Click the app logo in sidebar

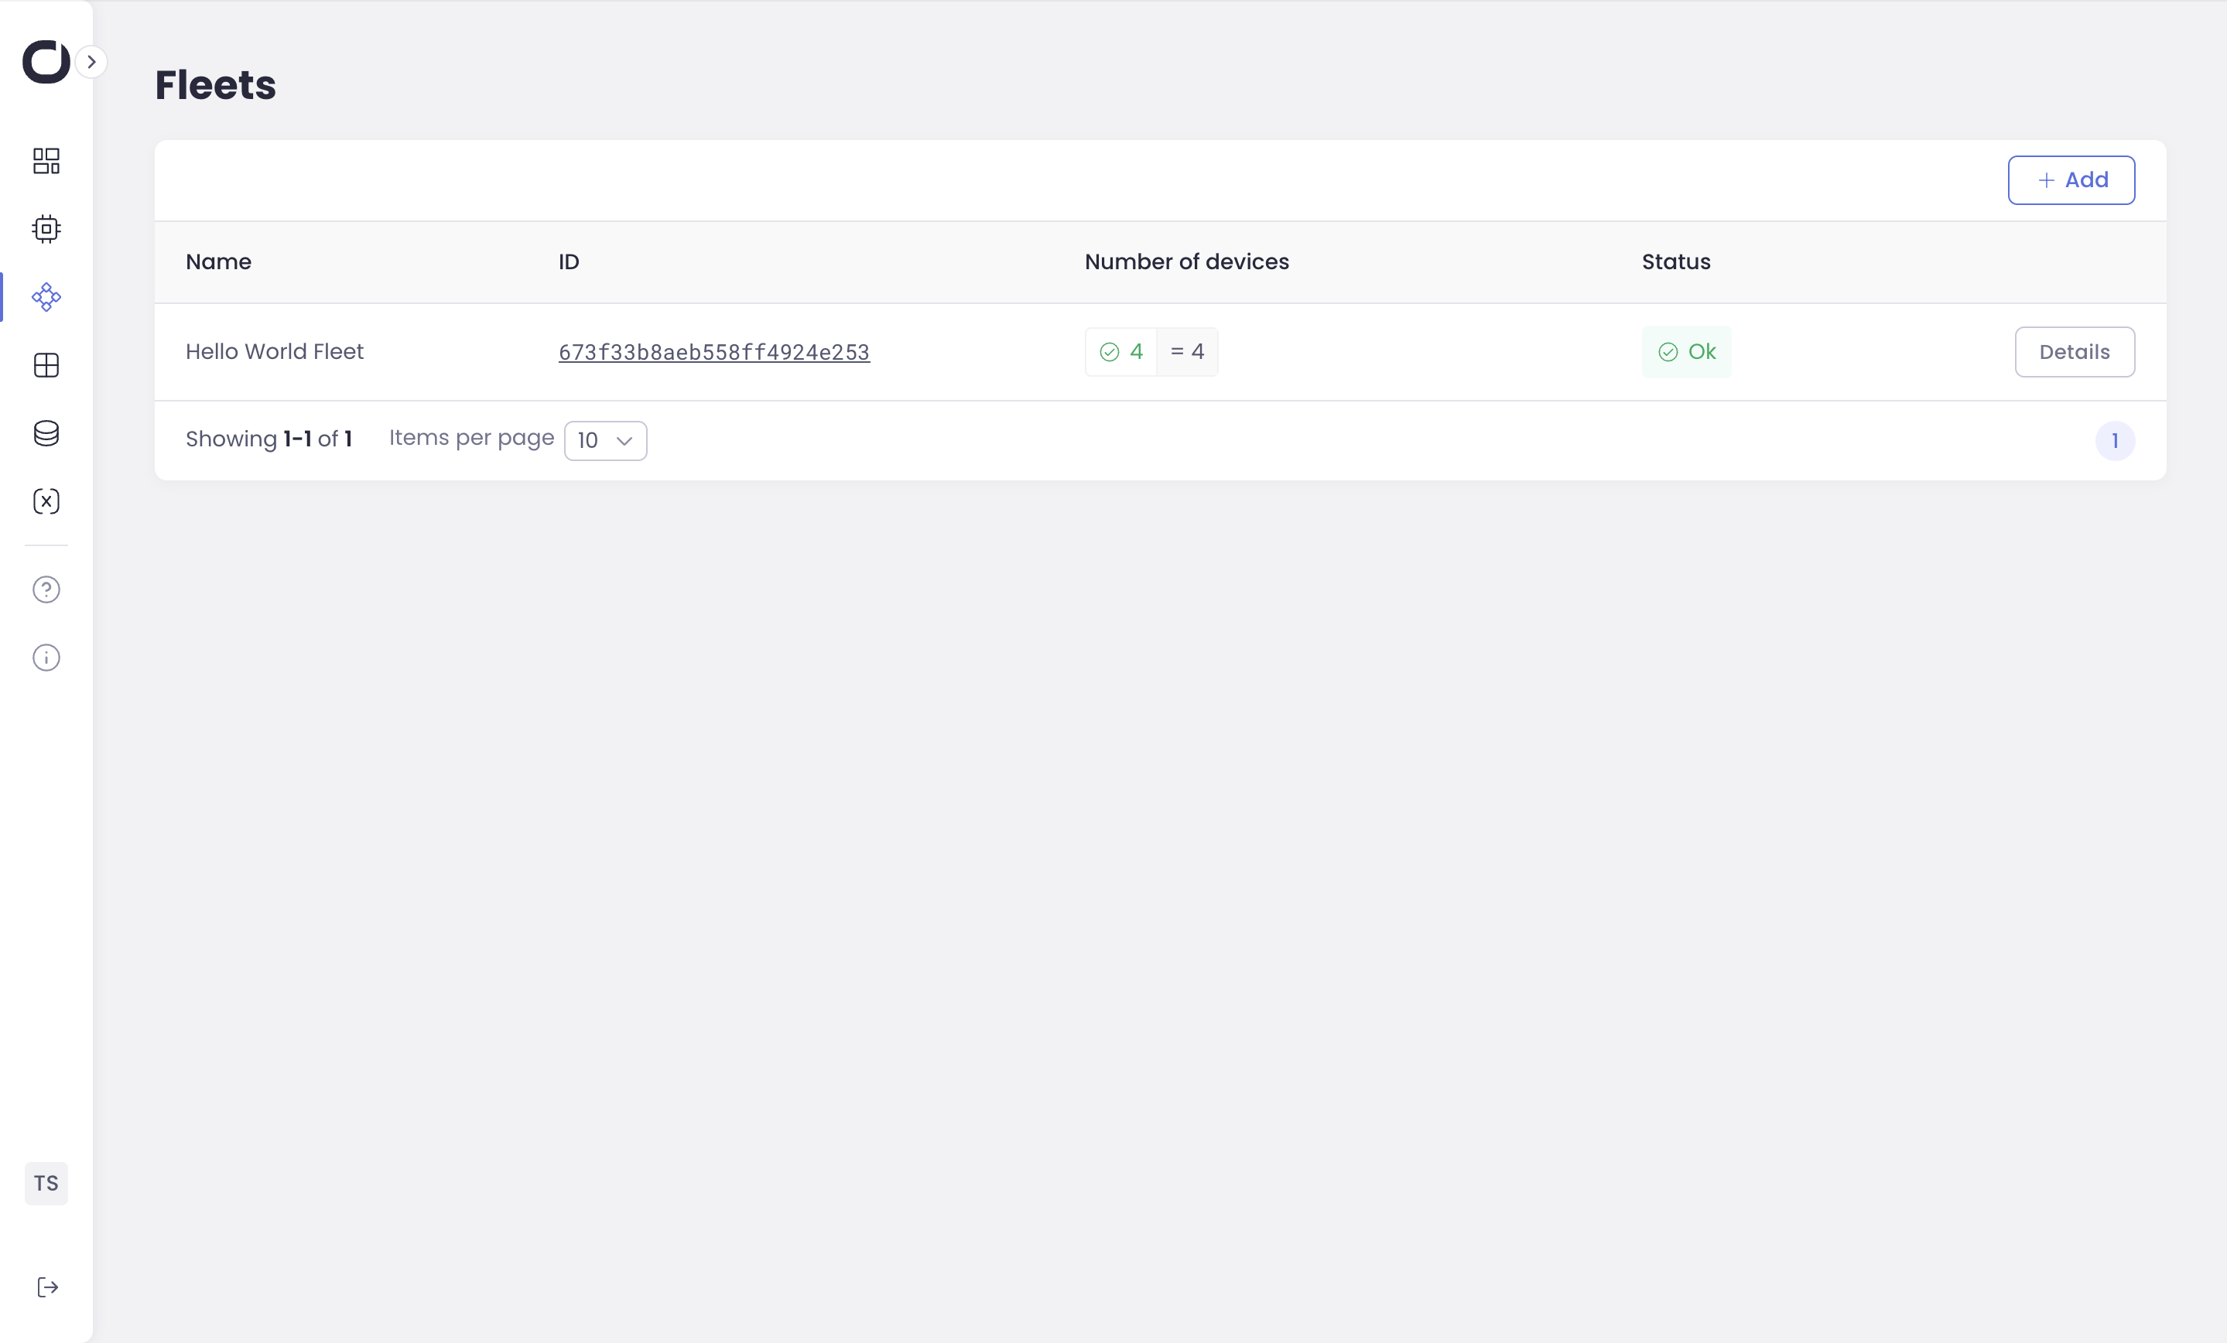point(45,61)
